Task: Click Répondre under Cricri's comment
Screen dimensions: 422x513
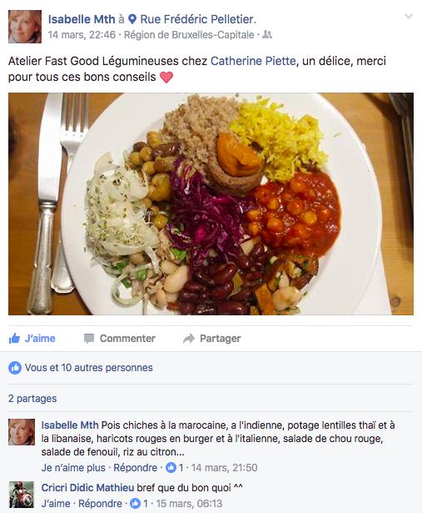Action: pos(100,503)
